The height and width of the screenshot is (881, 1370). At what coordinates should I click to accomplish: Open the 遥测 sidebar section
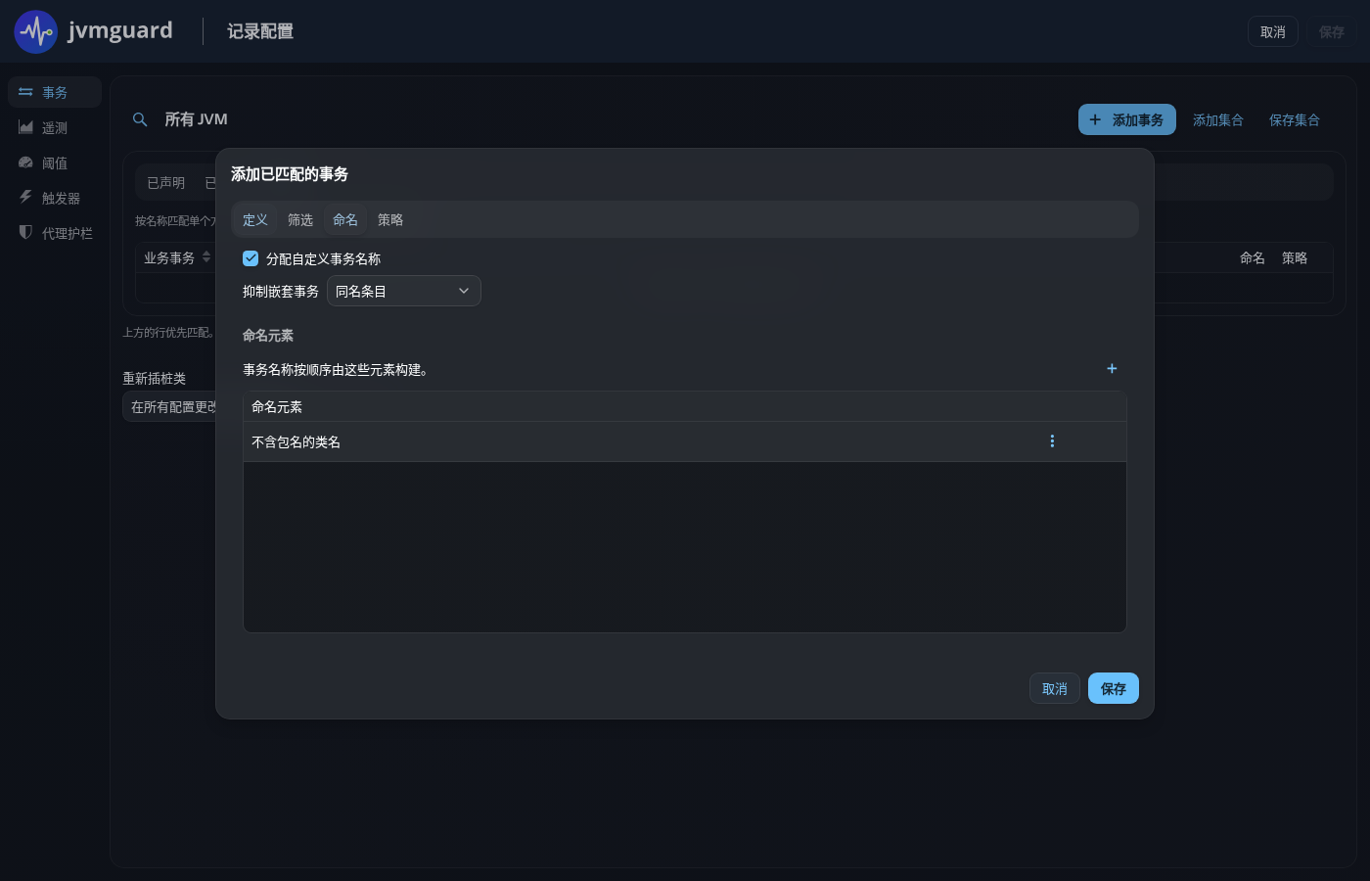(55, 127)
